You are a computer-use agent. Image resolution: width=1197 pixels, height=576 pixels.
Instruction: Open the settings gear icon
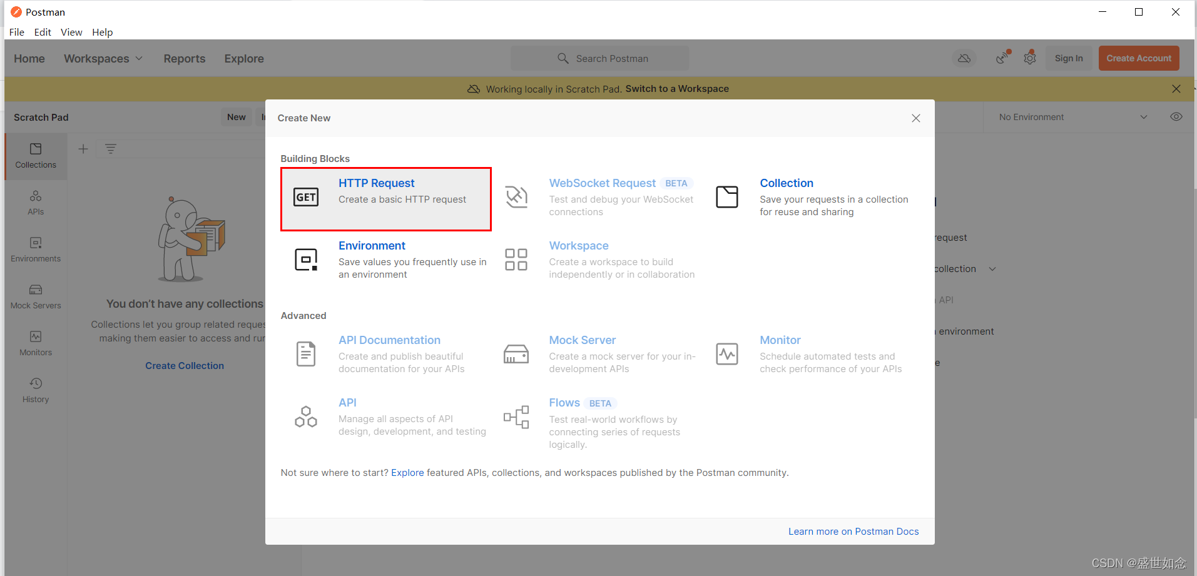(x=1030, y=58)
